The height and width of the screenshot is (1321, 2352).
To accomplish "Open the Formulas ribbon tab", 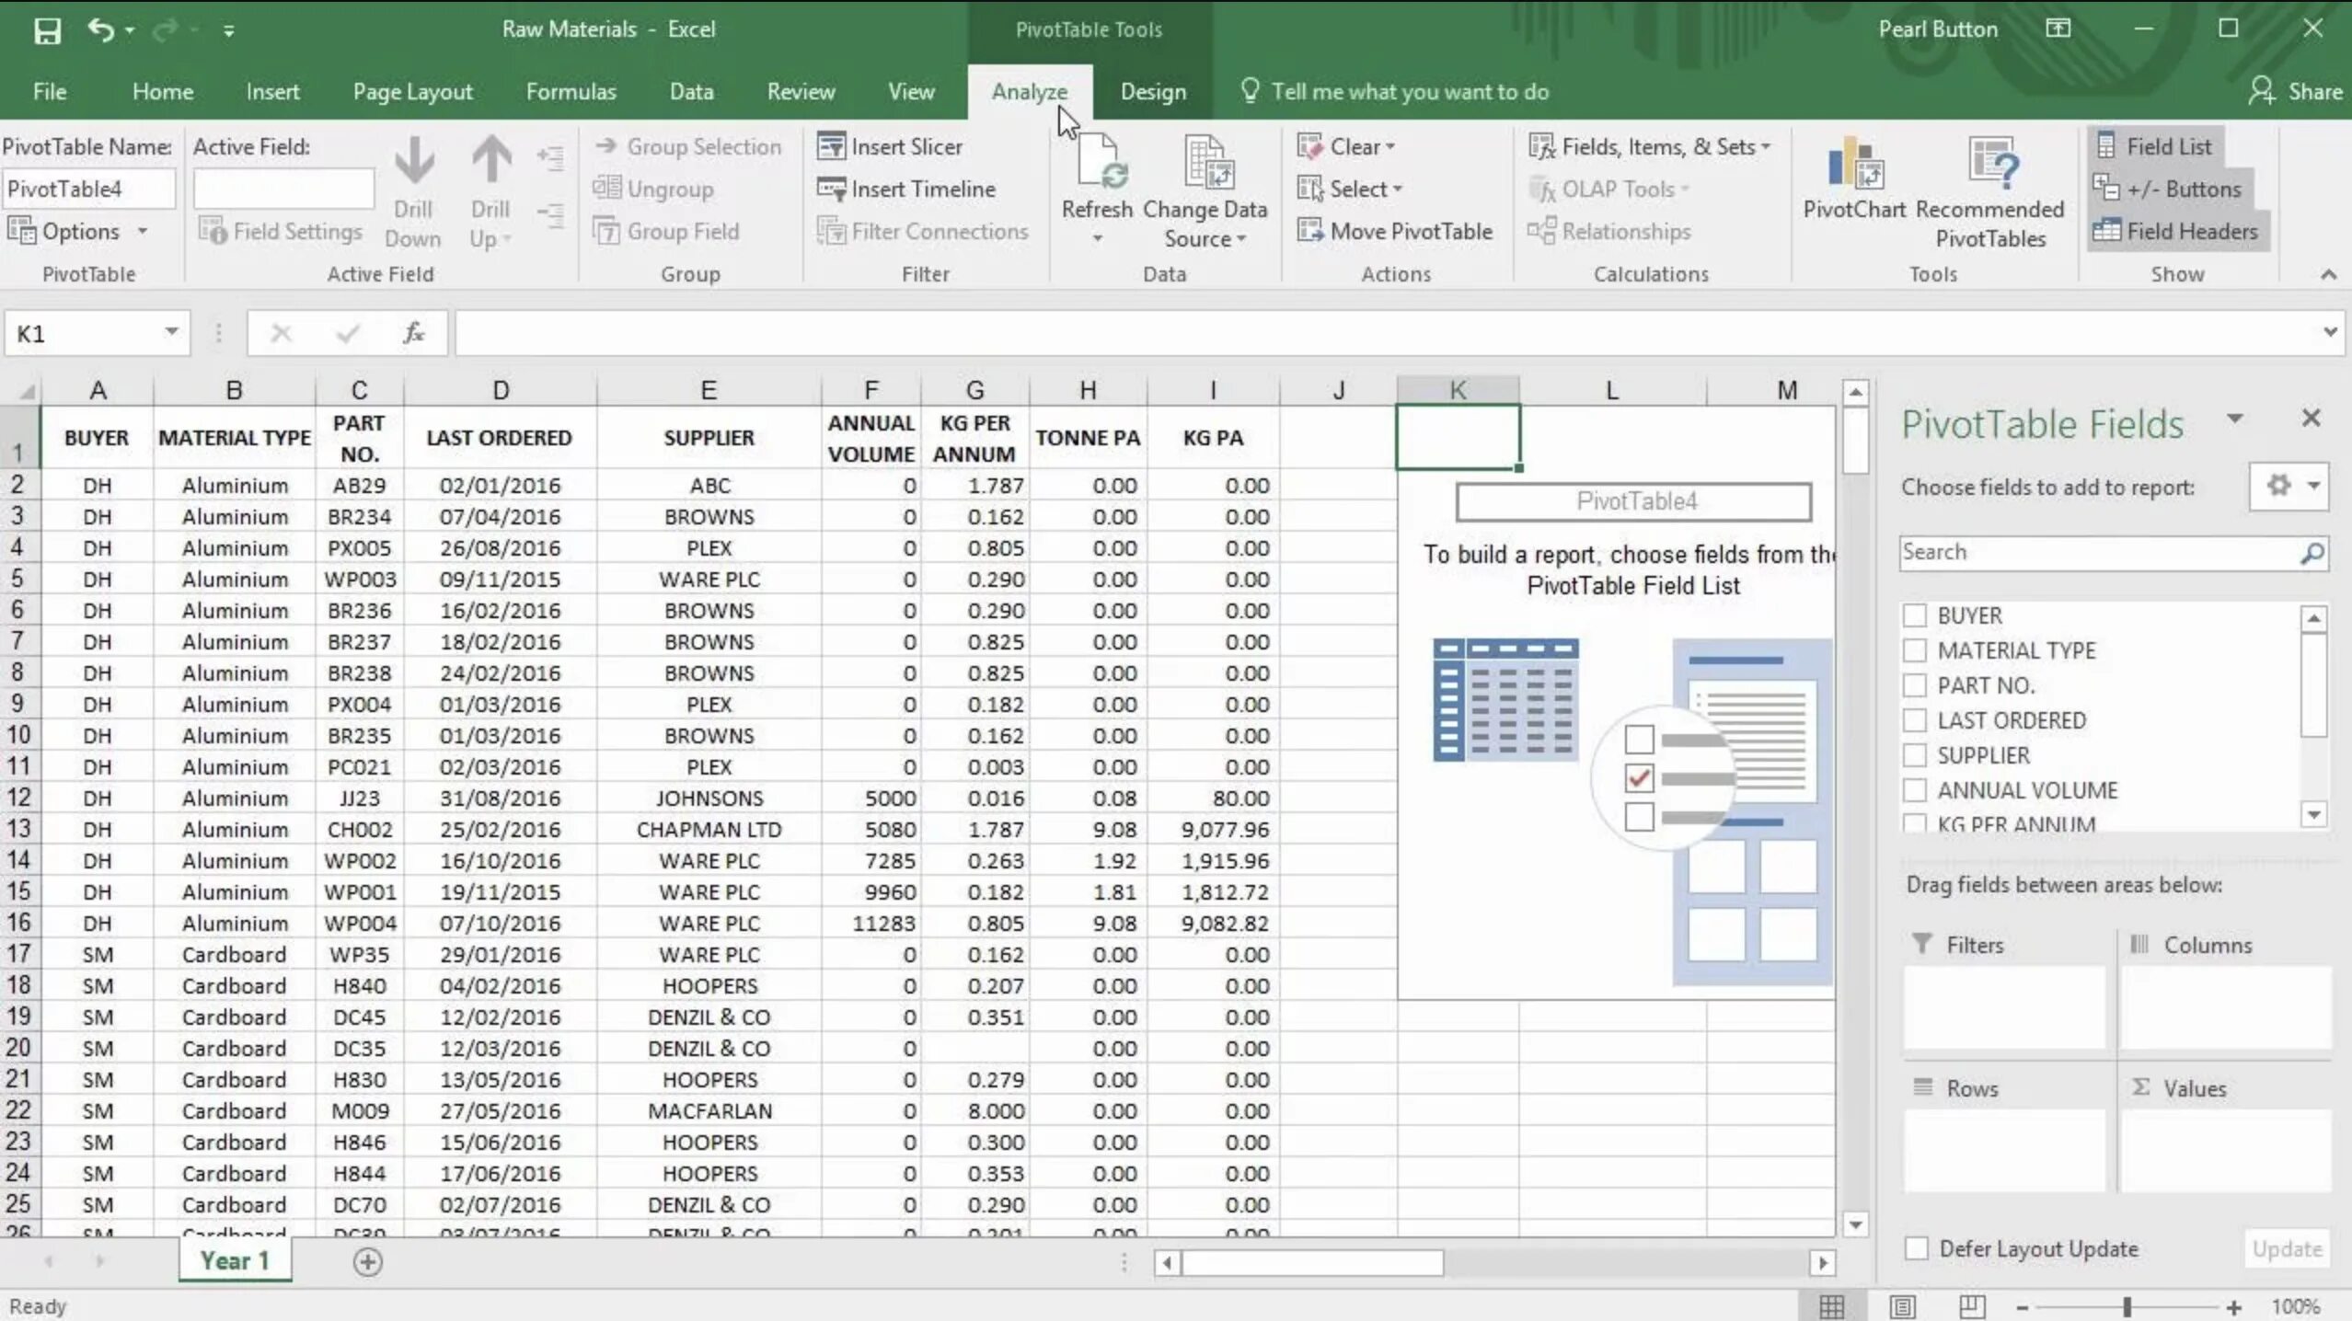I will [x=571, y=92].
